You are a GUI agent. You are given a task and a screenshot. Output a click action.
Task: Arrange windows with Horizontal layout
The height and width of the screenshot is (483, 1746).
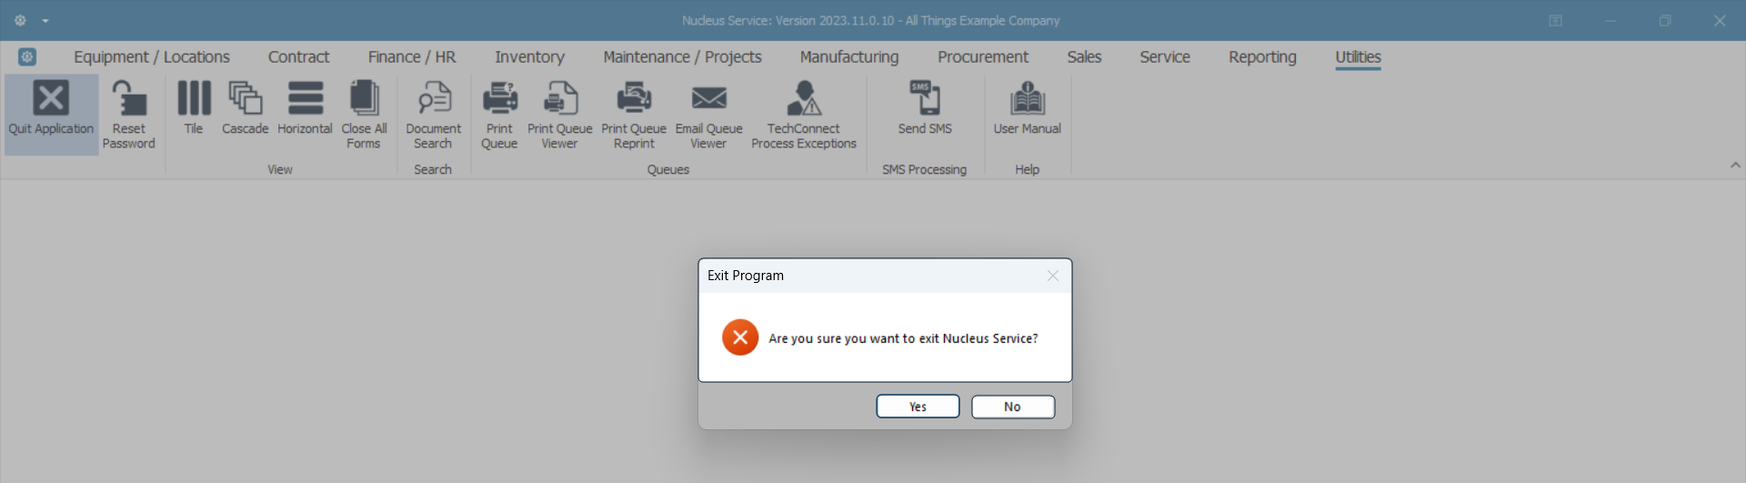click(305, 100)
